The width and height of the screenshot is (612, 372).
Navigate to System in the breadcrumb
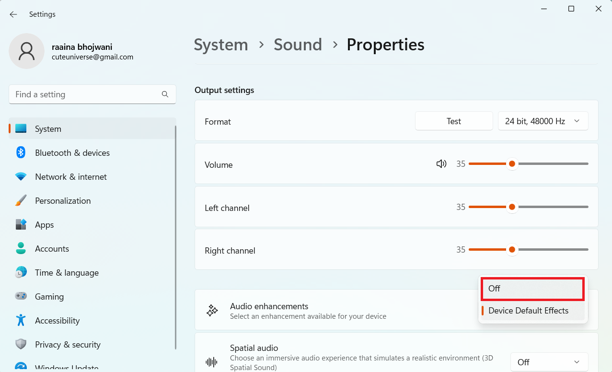pos(221,45)
